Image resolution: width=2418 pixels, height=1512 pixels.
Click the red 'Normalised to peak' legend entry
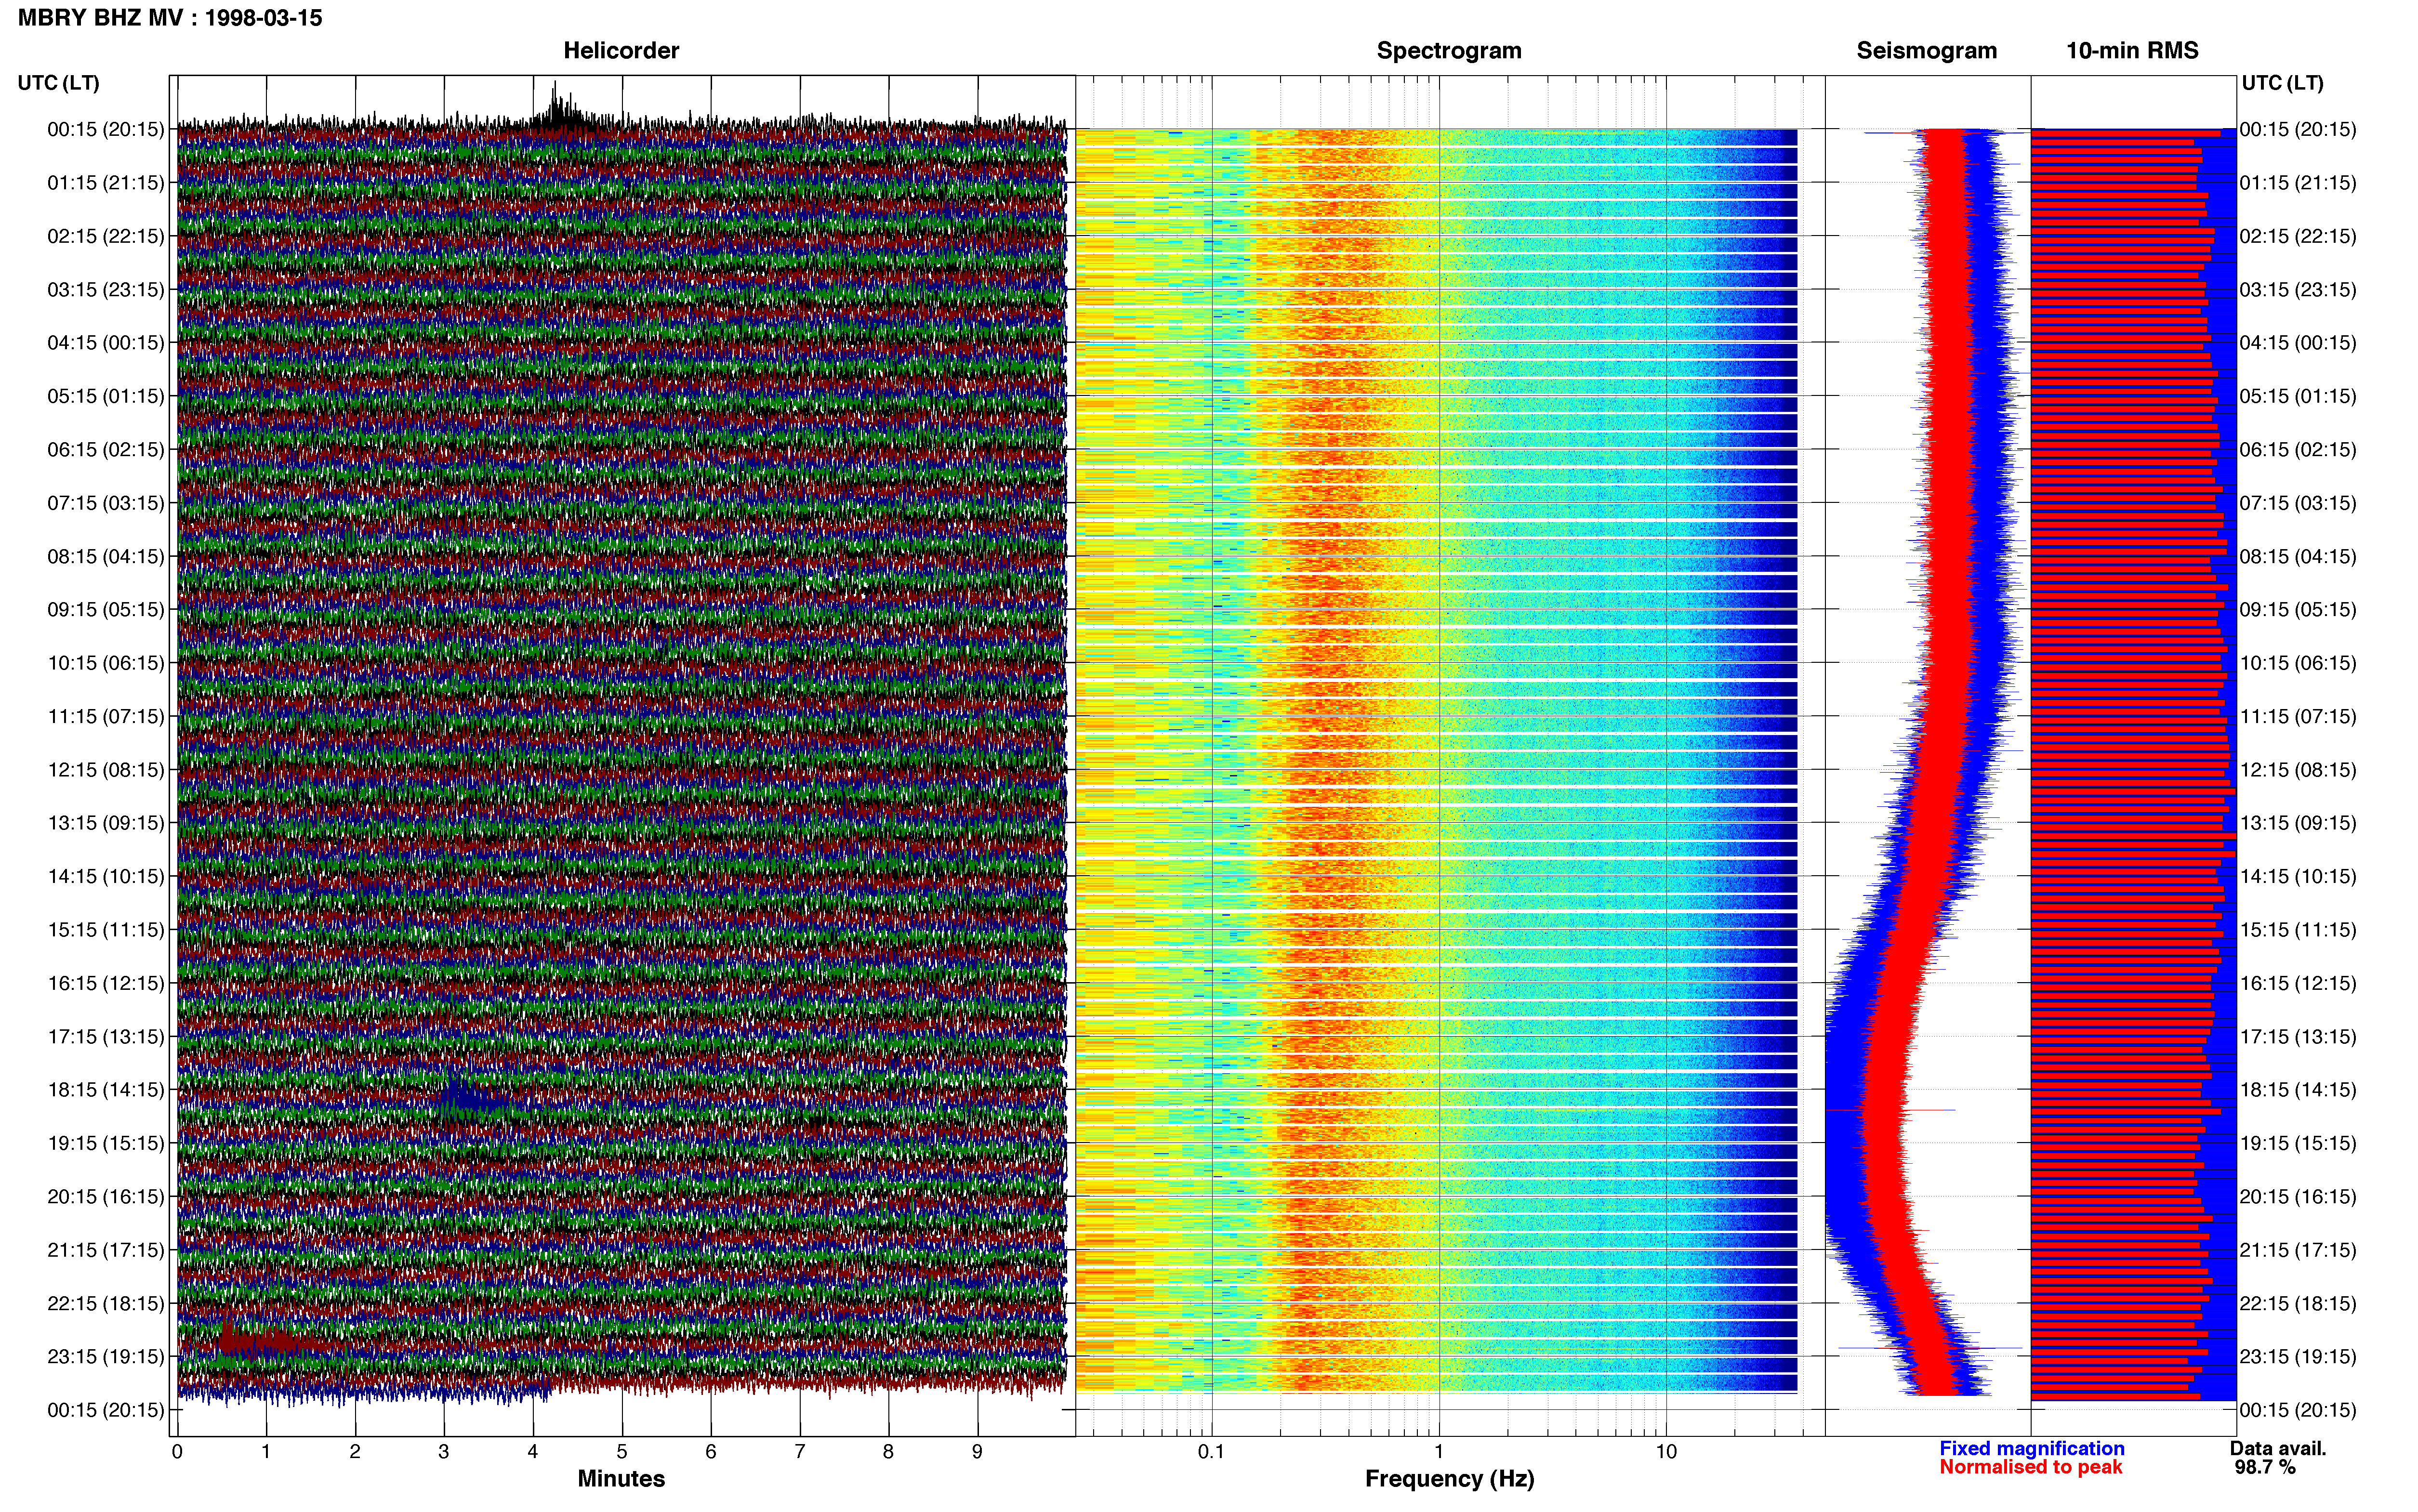tap(2030, 1467)
